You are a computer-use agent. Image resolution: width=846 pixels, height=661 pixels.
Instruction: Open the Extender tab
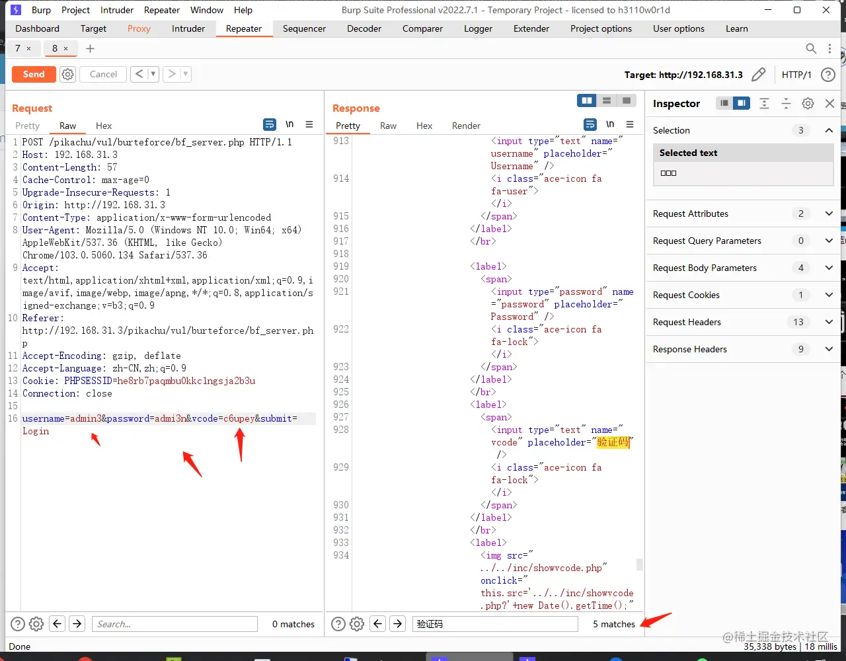pyautogui.click(x=531, y=28)
